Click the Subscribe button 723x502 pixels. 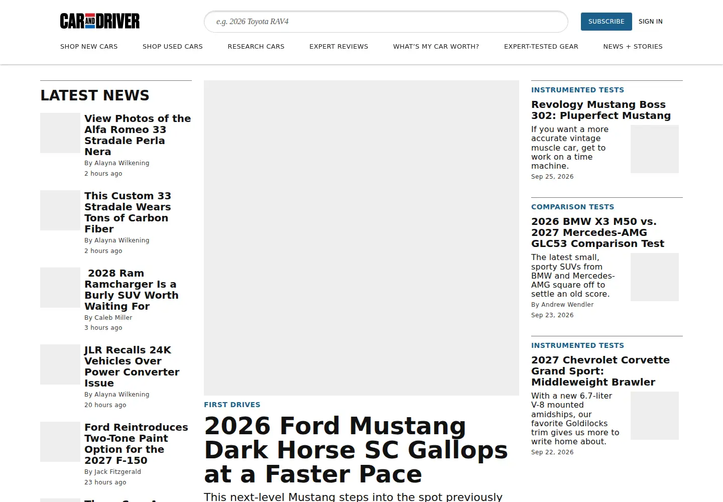click(x=606, y=22)
